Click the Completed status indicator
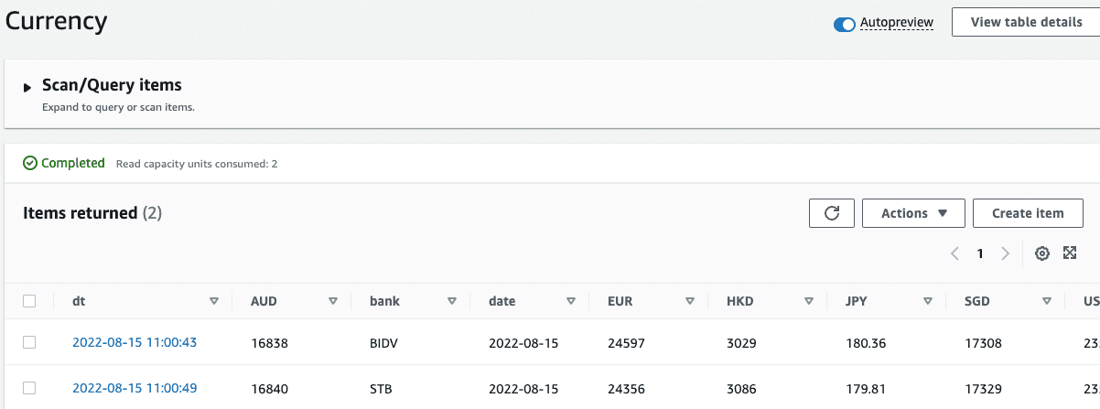The width and height of the screenshot is (1100, 409). click(x=64, y=163)
